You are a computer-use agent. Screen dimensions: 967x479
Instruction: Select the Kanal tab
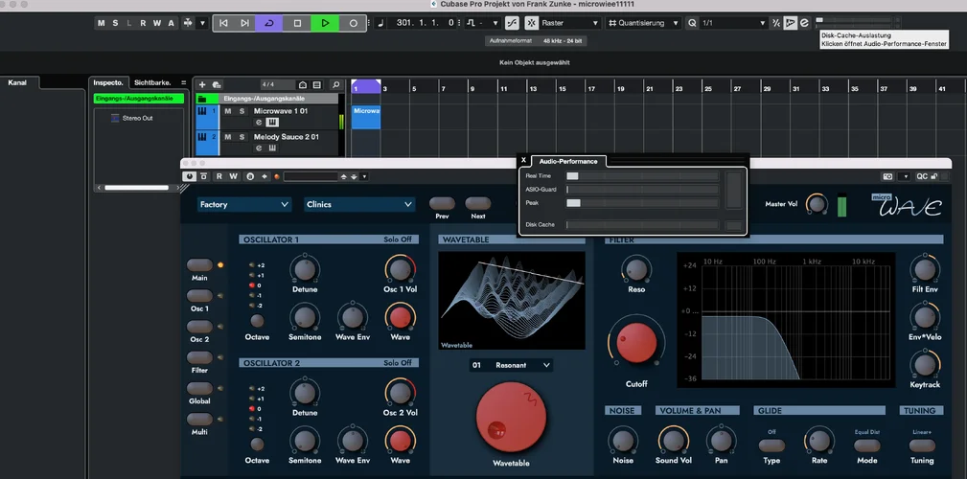[x=17, y=82]
